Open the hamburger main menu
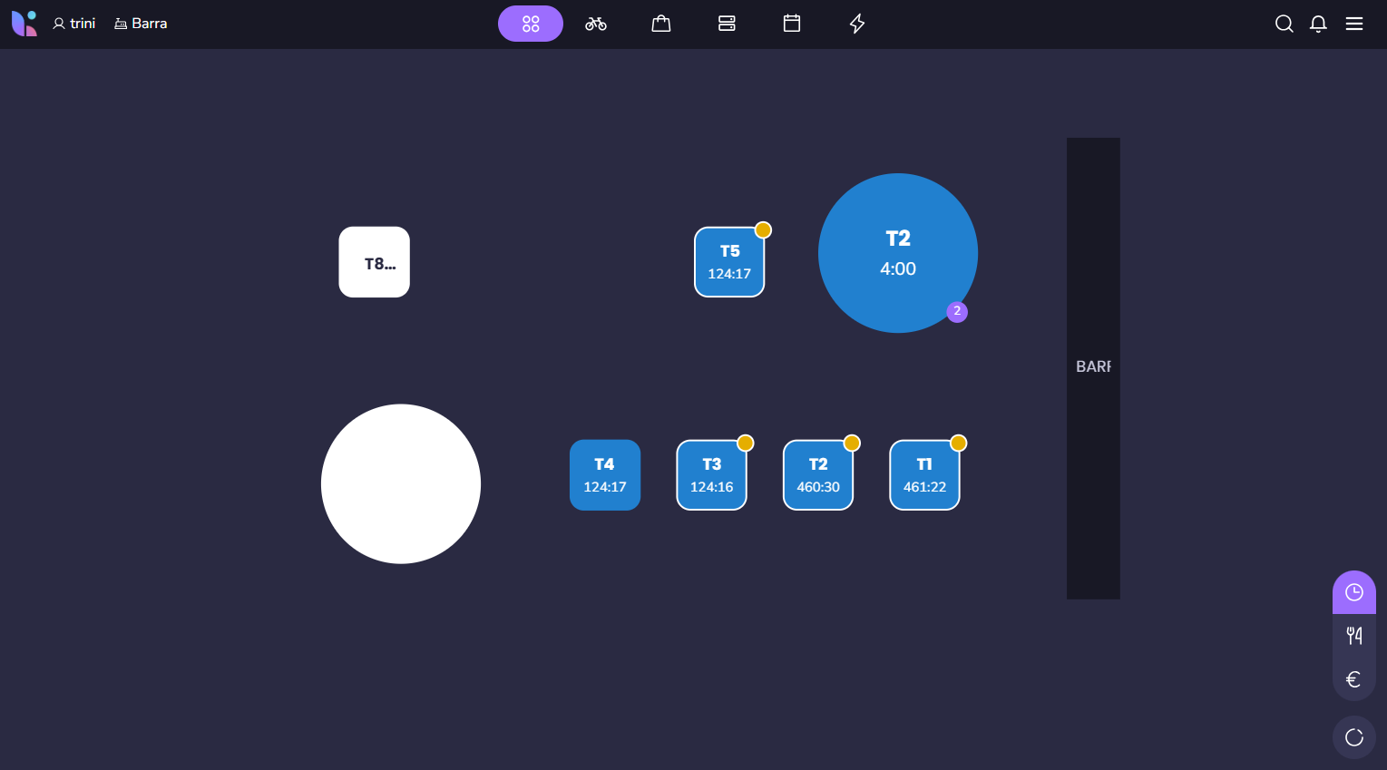This screenshot has width=1387, height=770. (x=1354, y=24)
